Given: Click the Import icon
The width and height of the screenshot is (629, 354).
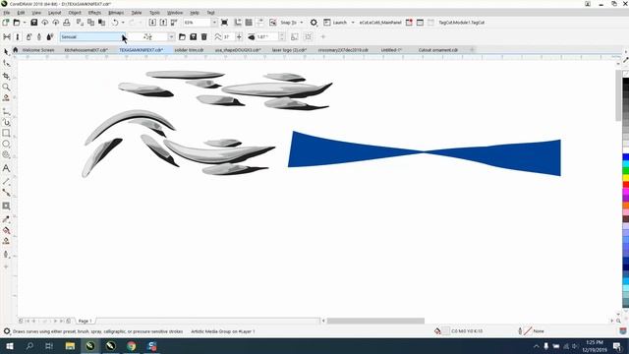Looking at the screenshot, I should 152,23.
